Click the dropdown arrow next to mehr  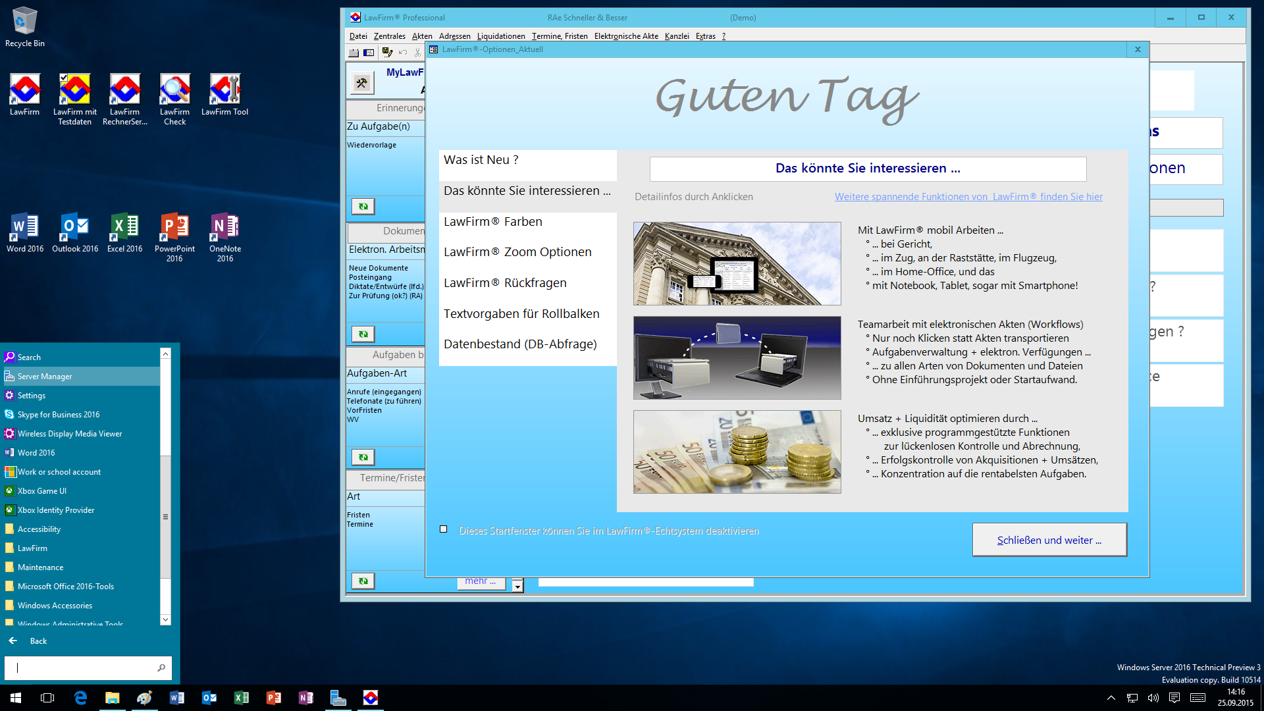coord(518,586)
